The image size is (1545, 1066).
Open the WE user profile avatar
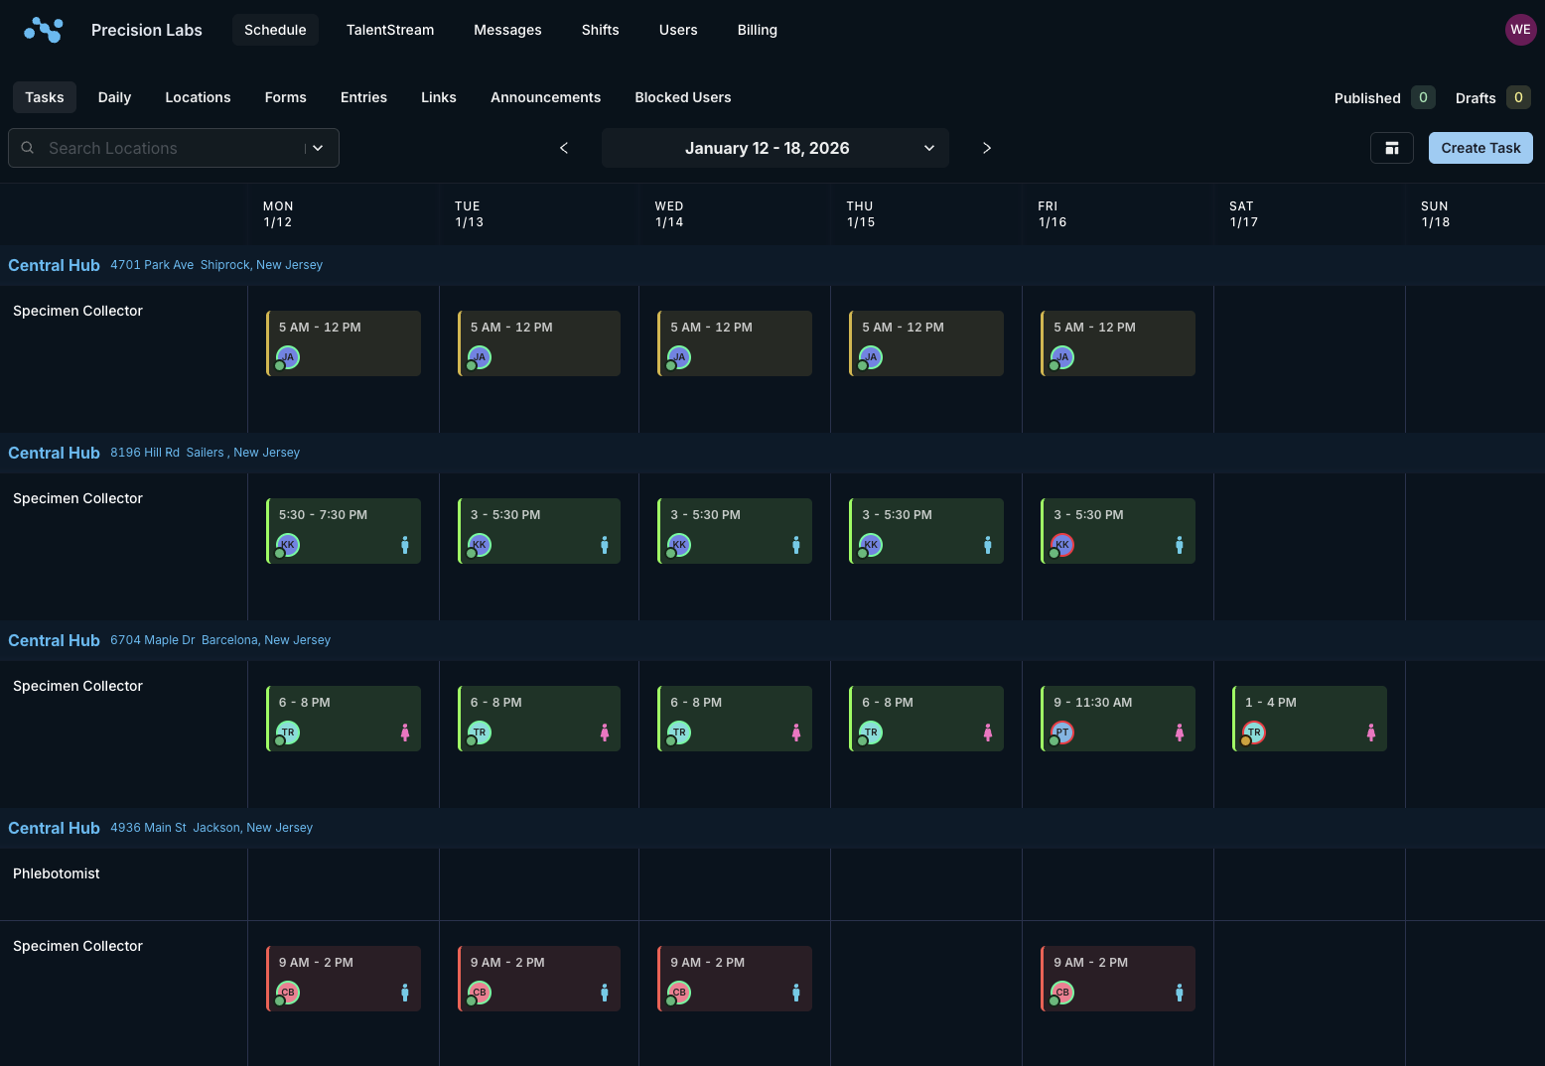[x=1520, y=29]
